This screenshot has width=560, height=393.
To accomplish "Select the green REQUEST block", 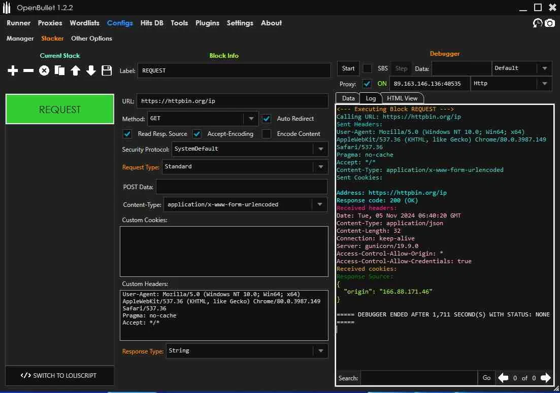I will pyautogui.click(x=59, y=109).
